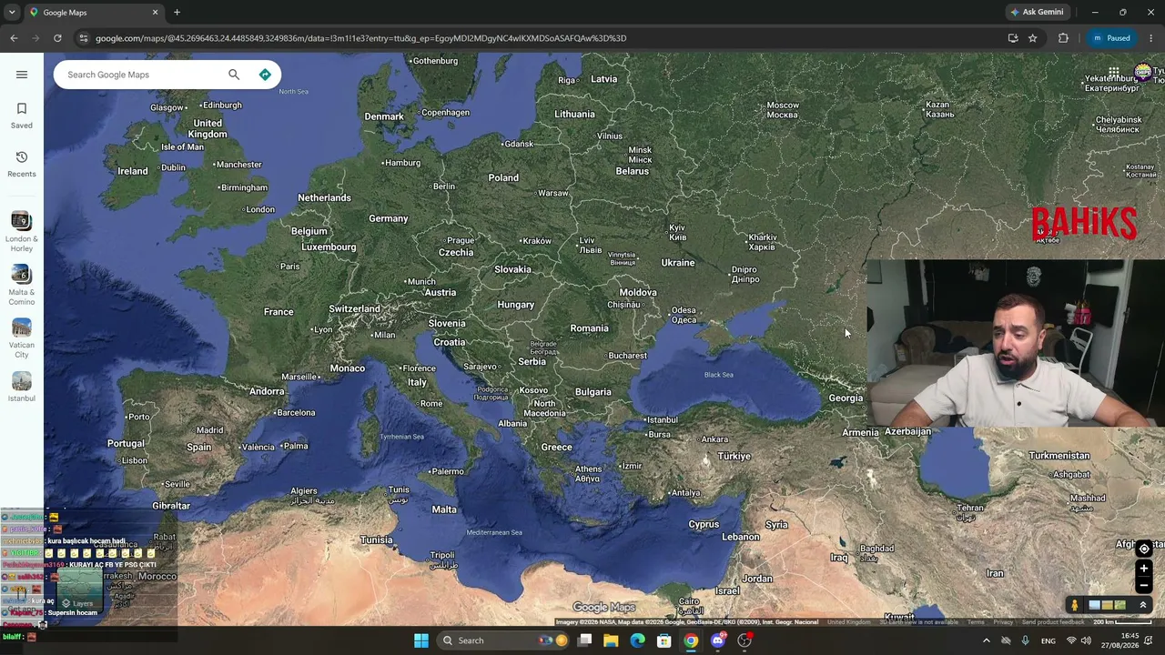Open the Privacy link
Screen dimensions: 1165x655
pyautogui.click(x=1003, y=622)
